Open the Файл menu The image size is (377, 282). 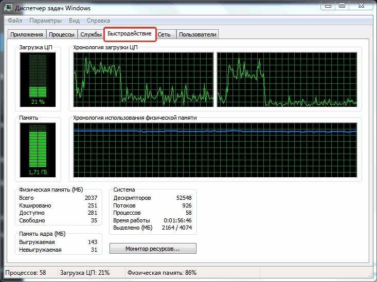click(15, 21)
